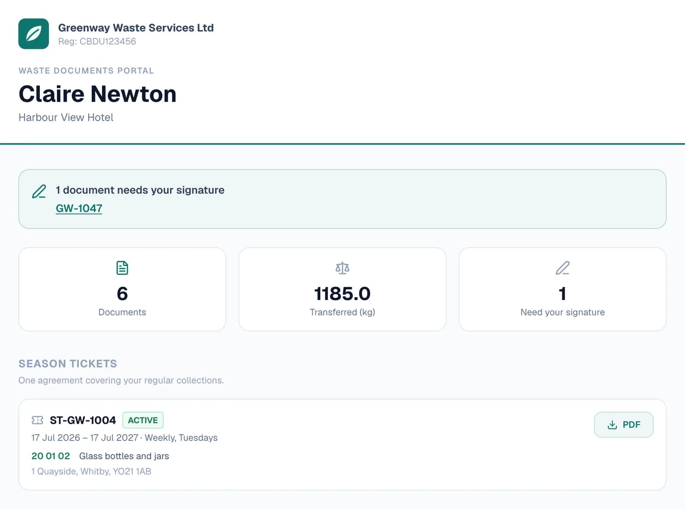Click the Documents count of 6

pyautogui.click(x=122, y=293)
